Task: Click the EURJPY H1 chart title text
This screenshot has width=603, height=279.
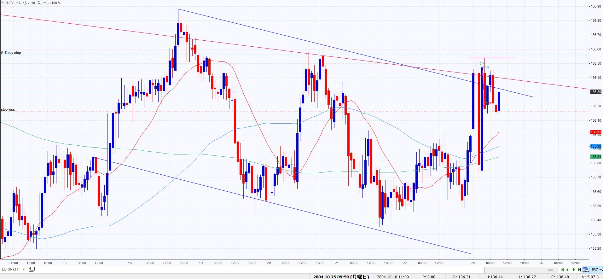Action: [31, 3]
